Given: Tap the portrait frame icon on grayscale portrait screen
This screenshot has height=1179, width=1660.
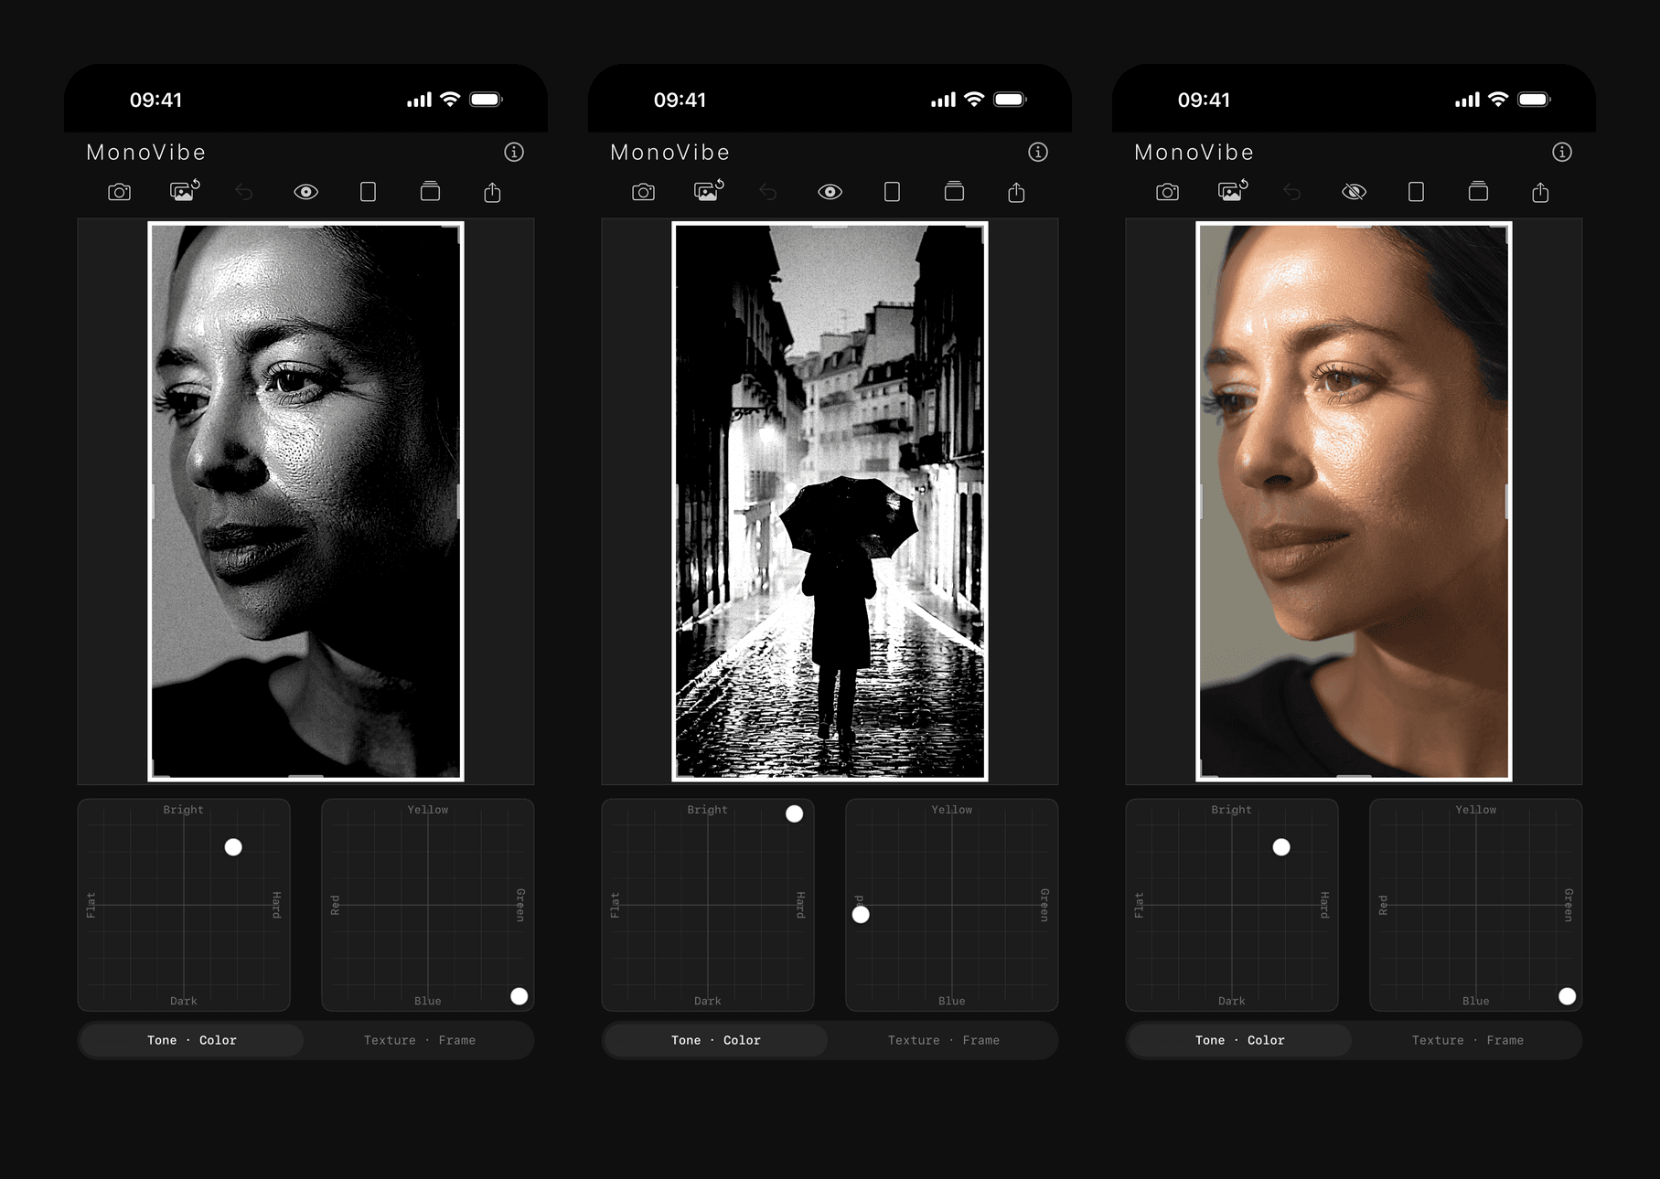Looking at the screenshot, I should [x=368, y=192].
